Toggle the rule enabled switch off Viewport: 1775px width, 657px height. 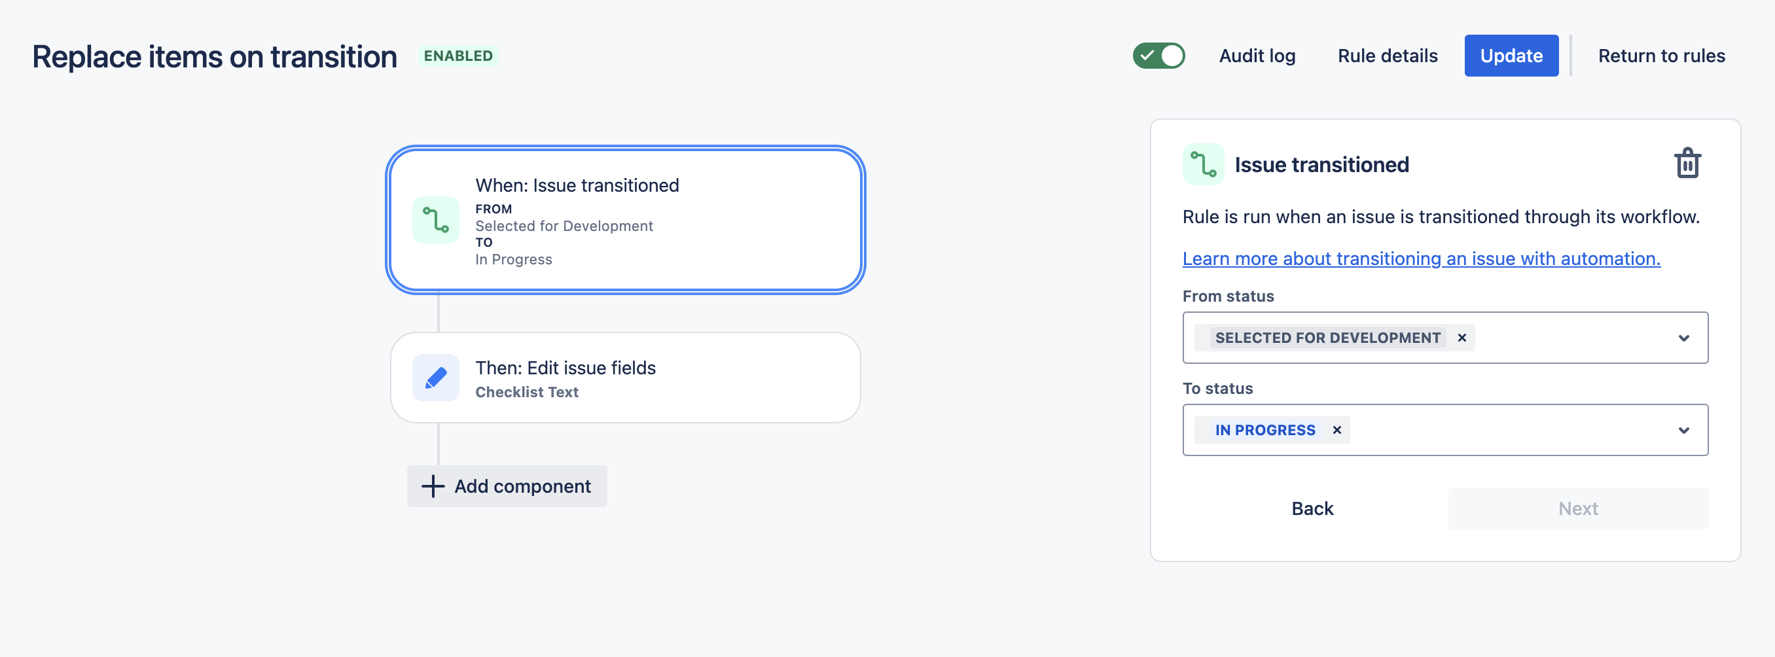pos(1158,56)
